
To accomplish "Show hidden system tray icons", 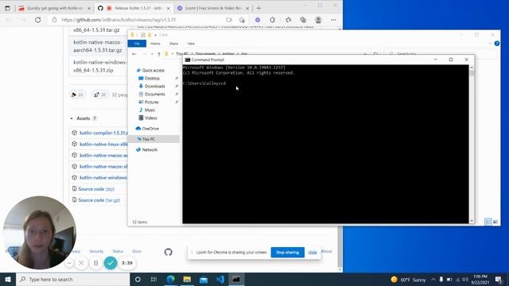I will click(433, 279).
